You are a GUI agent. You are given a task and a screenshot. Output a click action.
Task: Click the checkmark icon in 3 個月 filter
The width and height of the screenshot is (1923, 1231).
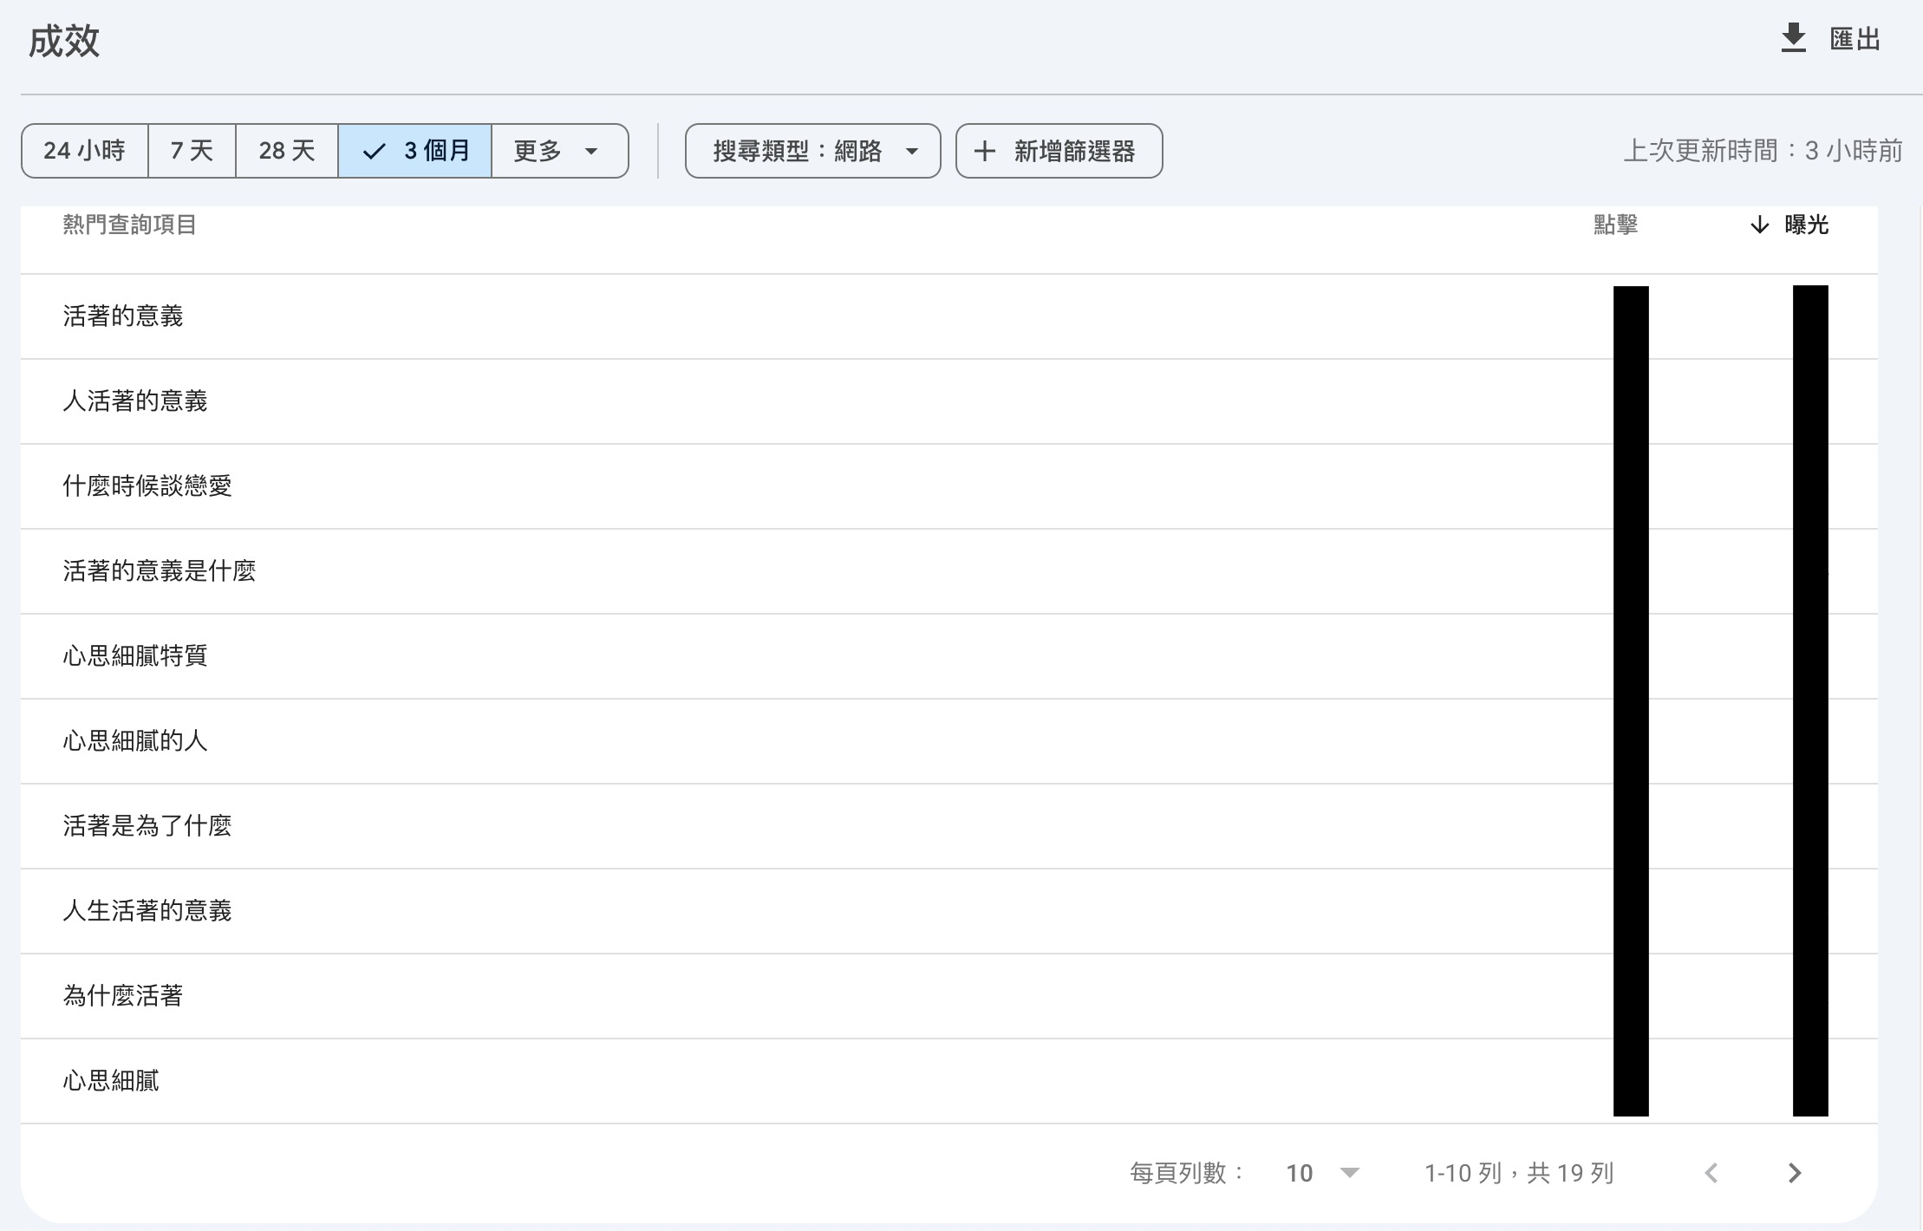tap(374, 151)
